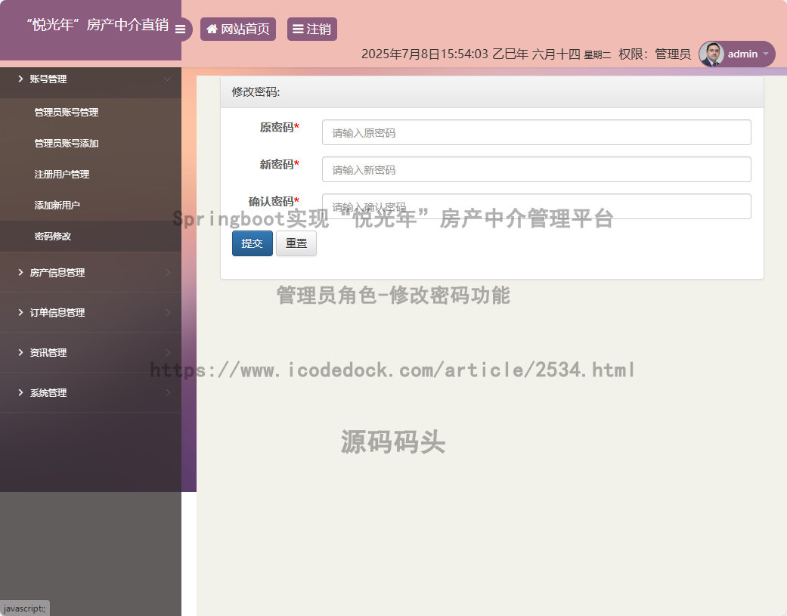Clear the form with 重置 button

point(296,243)
